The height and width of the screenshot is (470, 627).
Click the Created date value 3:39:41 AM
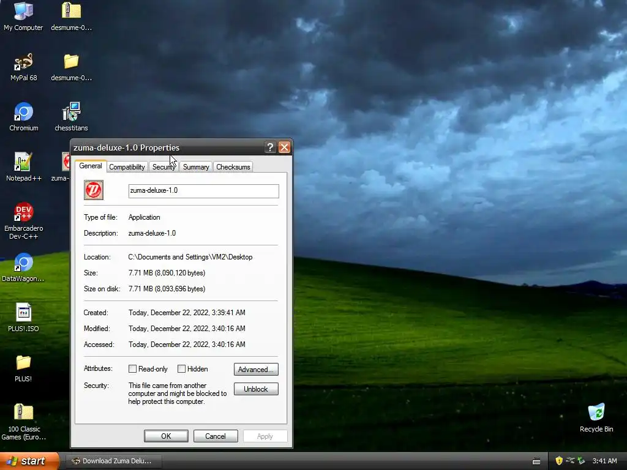pyautogui.click(x=187, y=313)
